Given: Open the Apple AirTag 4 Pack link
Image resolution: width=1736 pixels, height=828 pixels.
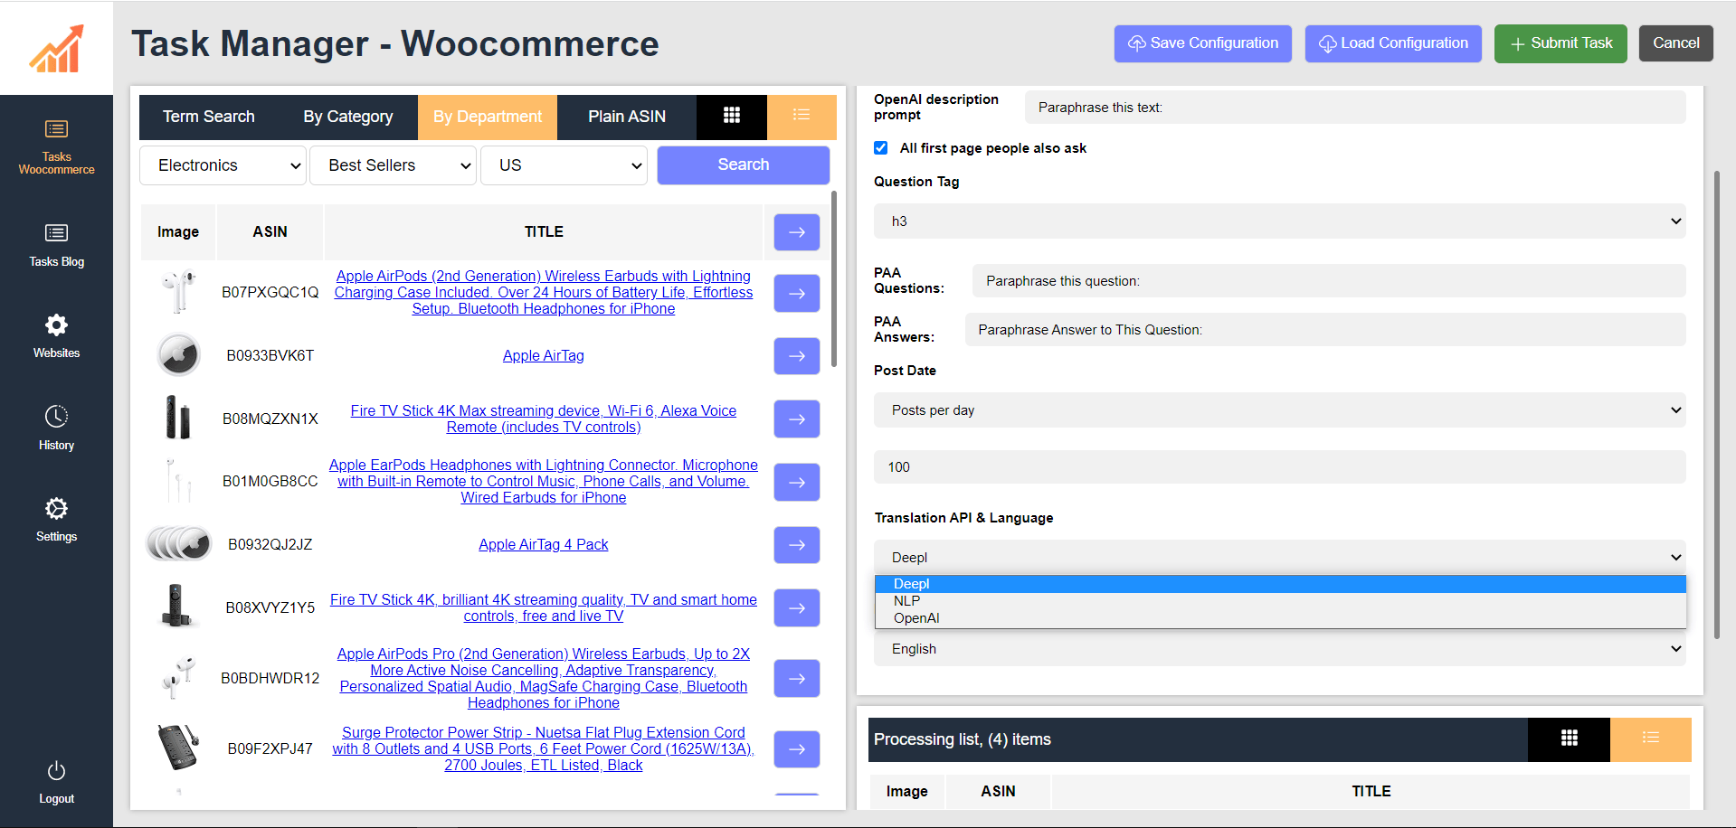Looking at the screenshot, I should (x=543, y=545).
